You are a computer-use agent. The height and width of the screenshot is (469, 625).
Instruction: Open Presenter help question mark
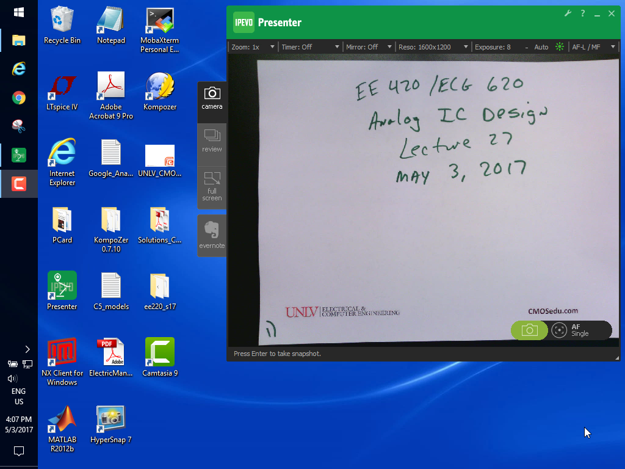583,13
